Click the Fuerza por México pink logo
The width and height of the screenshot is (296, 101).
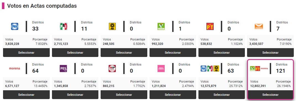pos(161,69)
